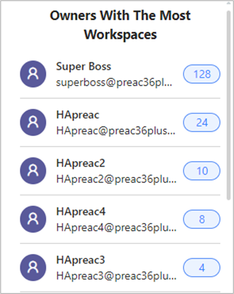Select the Super Boss owner name
The image size is (234, 294).
84,67
